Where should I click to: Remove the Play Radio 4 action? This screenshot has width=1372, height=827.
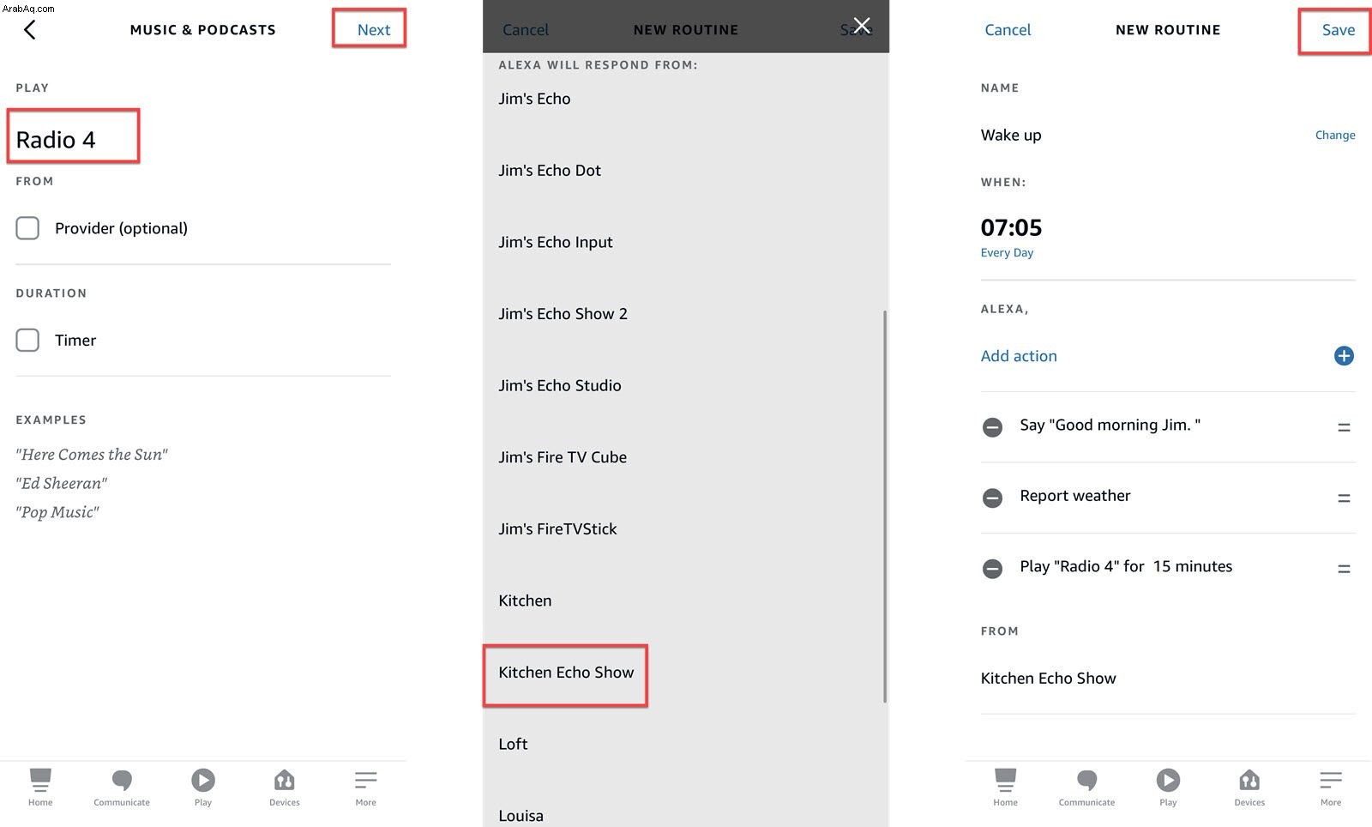click(992, 569)
